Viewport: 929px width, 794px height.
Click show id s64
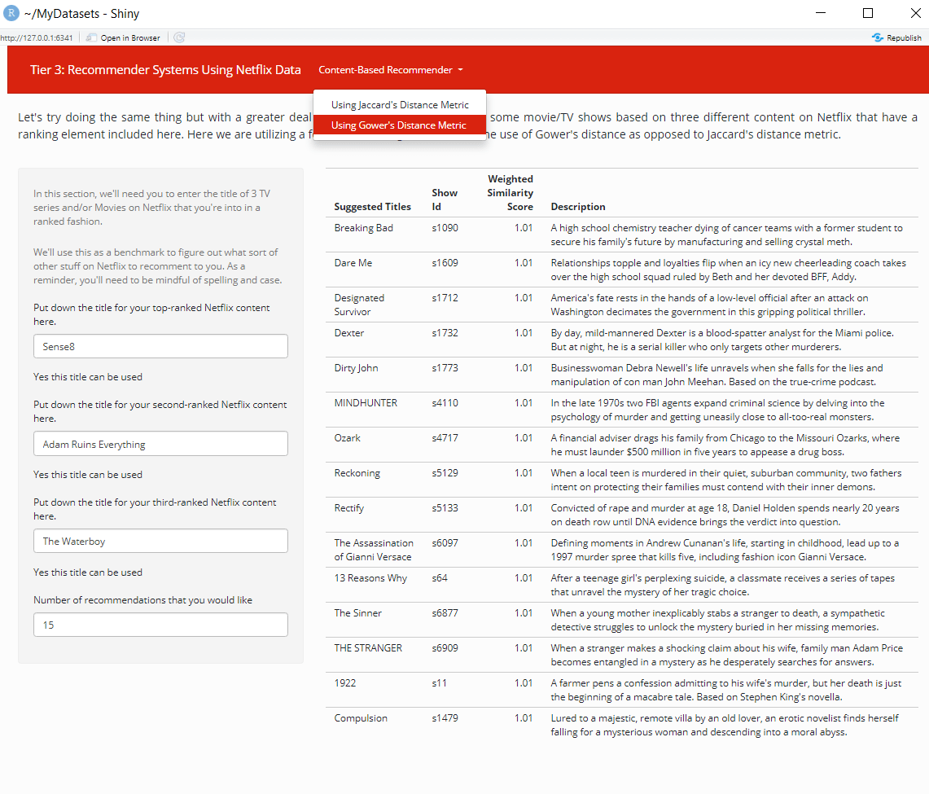[440, 577]
